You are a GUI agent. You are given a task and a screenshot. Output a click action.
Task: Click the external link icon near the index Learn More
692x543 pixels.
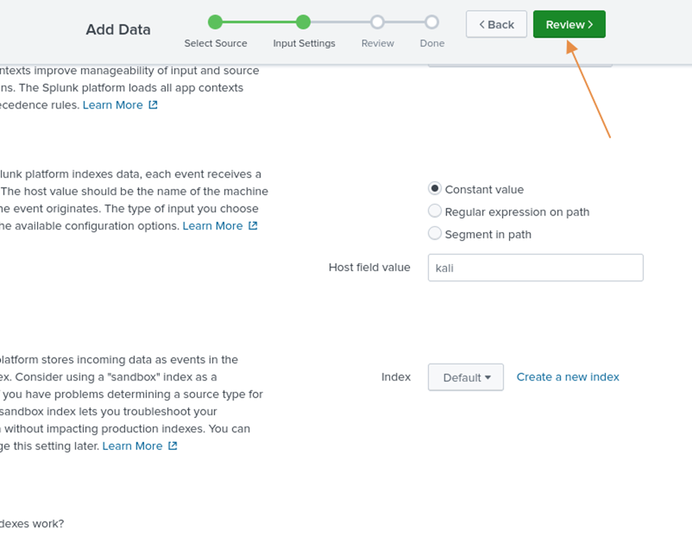point(172,446)
